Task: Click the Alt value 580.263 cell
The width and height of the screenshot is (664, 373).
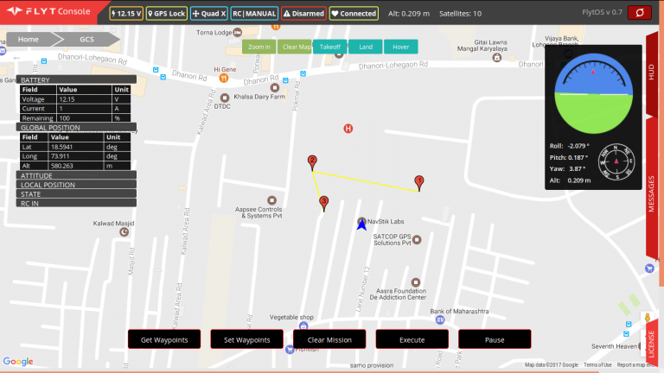Action: coord(76,166)
